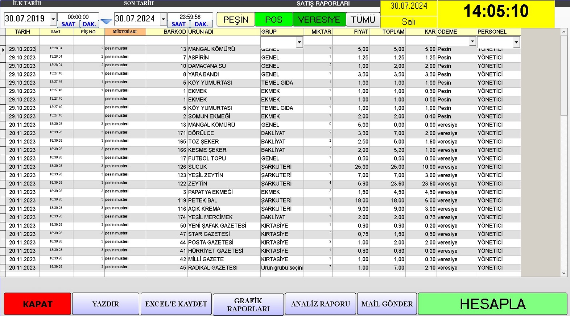The image size is (570, 316).
Task: Click the Ürün grubu seçini cell
Action: pyautogui.click(x=282, y=268)
